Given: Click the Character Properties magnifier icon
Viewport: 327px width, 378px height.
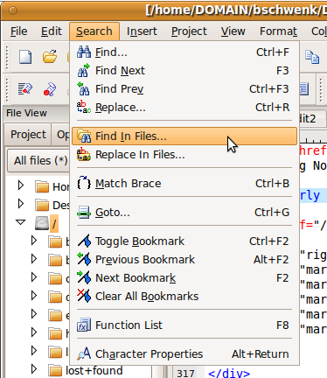Looking at the screenshot, I should coord(84,353).
